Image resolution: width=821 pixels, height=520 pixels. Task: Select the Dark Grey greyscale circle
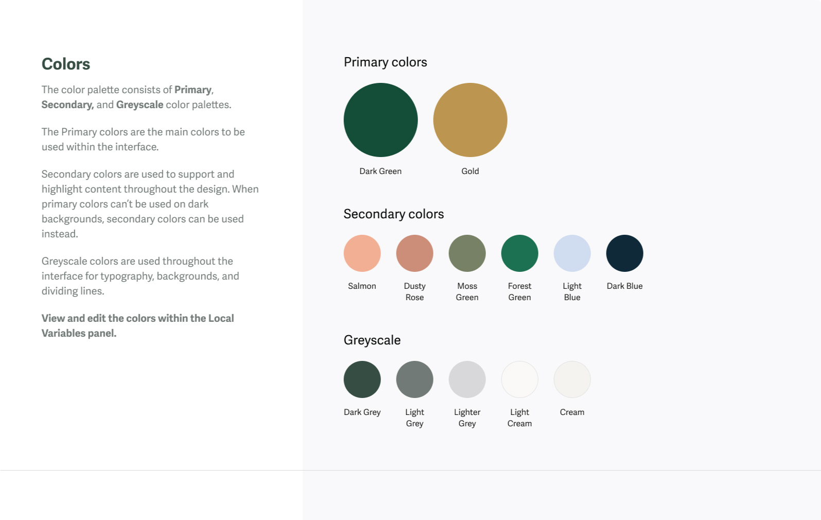[x=362, y=379]
